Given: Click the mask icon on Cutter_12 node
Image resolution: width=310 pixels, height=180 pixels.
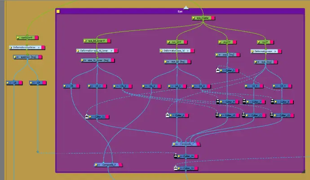Looking at the screenshot, I should pos(272,115).
